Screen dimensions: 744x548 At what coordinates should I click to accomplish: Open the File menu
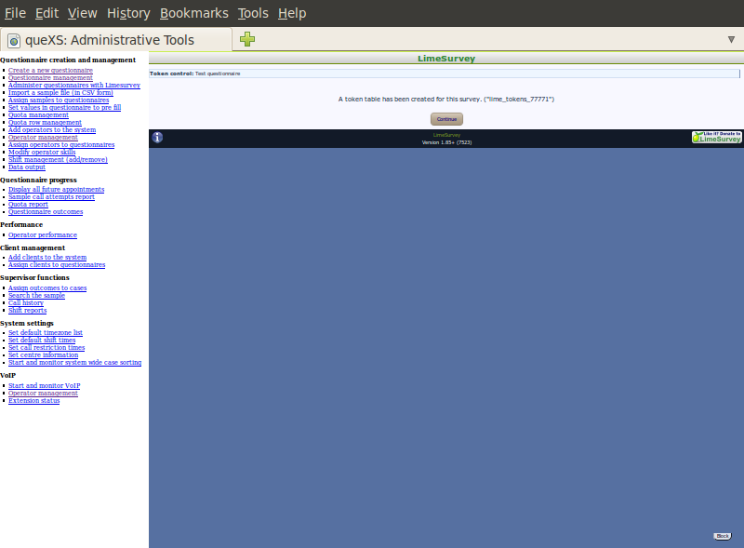[15, 13]
